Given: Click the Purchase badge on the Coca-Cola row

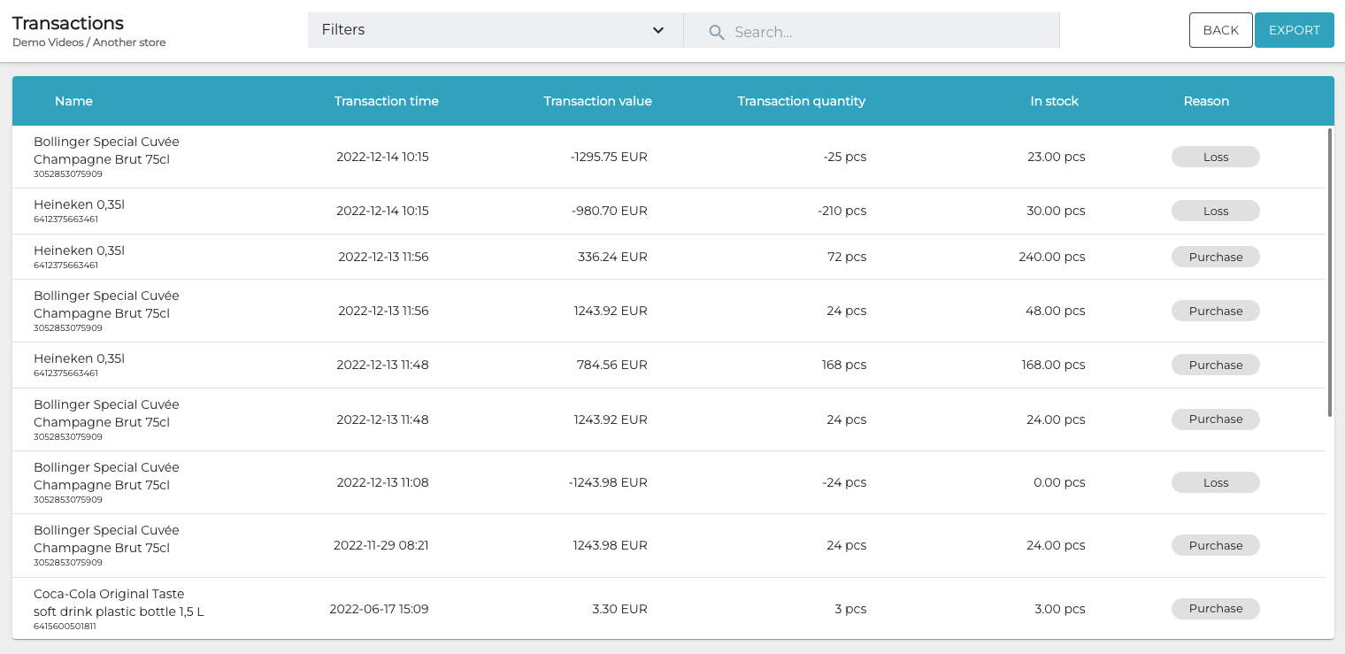Looking at the screenshot, I should click(1215, 609).
